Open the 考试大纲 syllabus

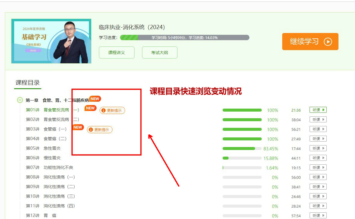(x=159, y=52)
